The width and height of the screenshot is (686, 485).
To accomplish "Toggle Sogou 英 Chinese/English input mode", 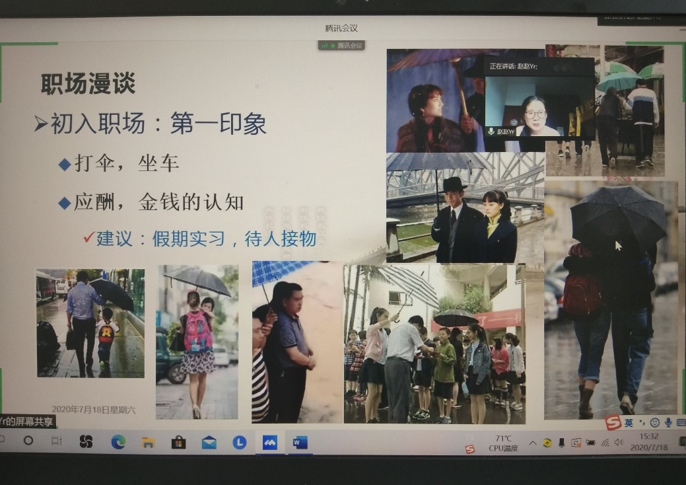I will click(x=629, y=422).
